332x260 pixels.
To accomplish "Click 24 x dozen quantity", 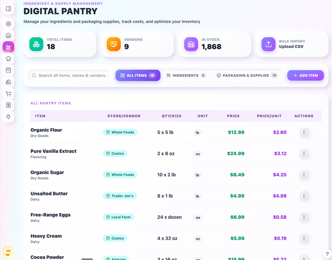I will (169, 217).
